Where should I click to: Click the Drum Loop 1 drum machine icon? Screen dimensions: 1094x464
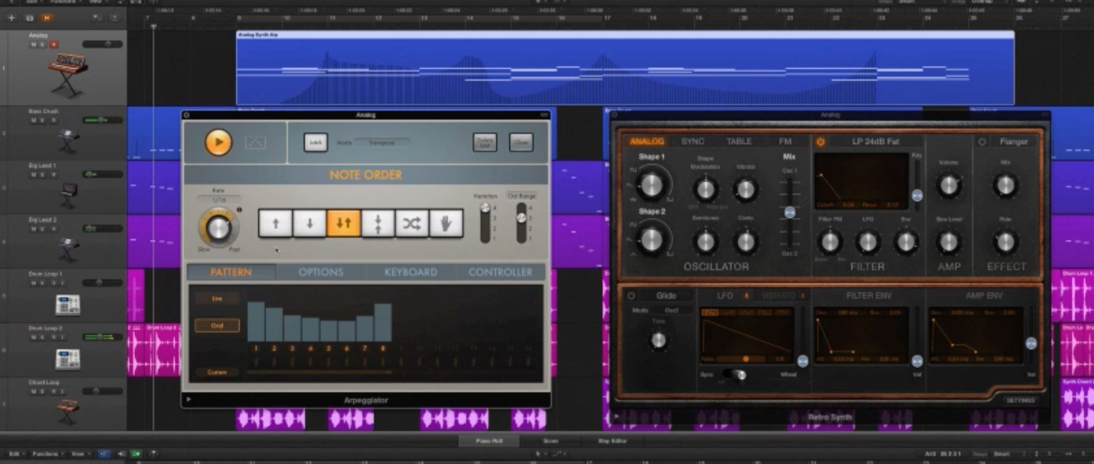pyautogui.click(x=67, y=304)
